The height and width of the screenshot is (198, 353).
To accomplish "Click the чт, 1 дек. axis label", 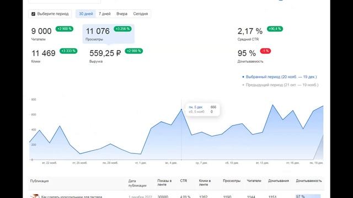I will coord(141,163).
